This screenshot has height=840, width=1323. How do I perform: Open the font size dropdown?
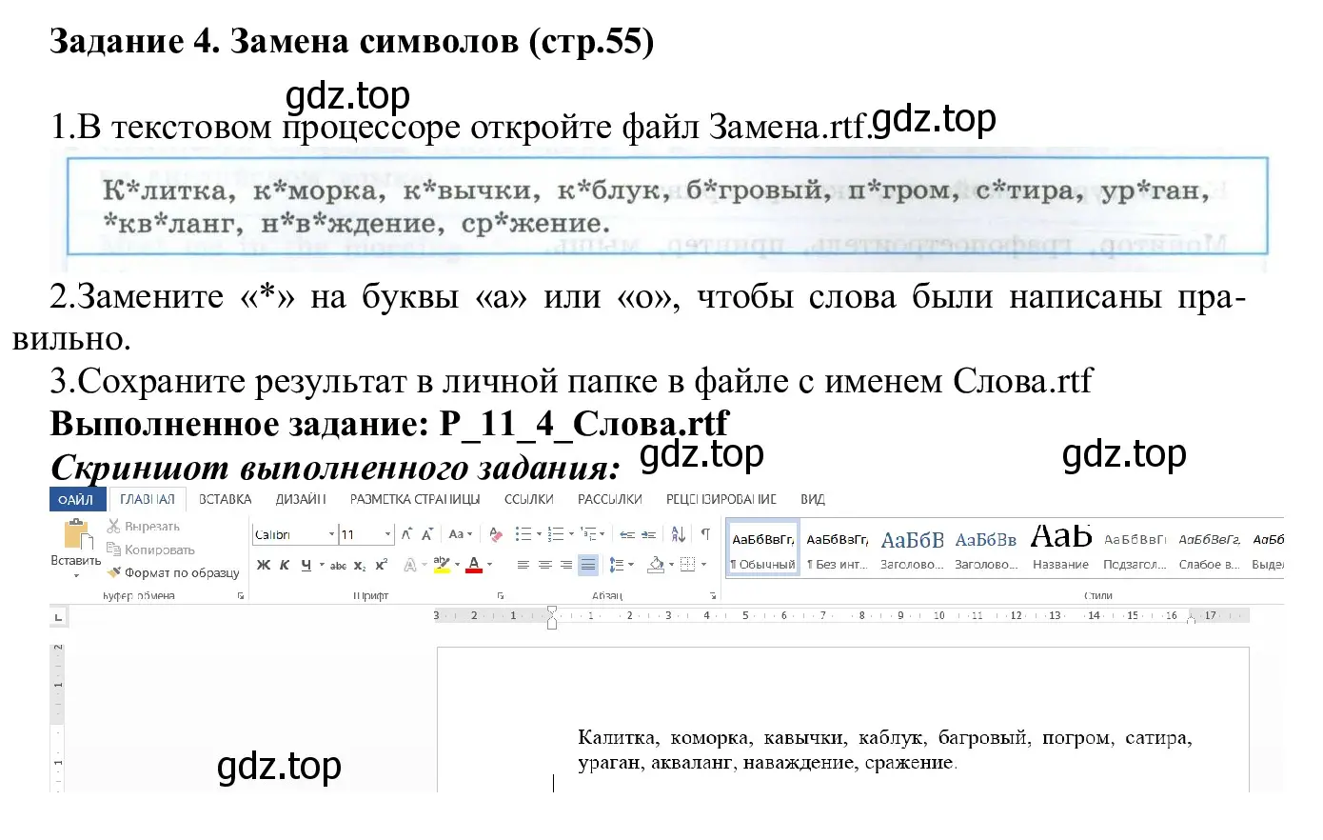(387, 534)
